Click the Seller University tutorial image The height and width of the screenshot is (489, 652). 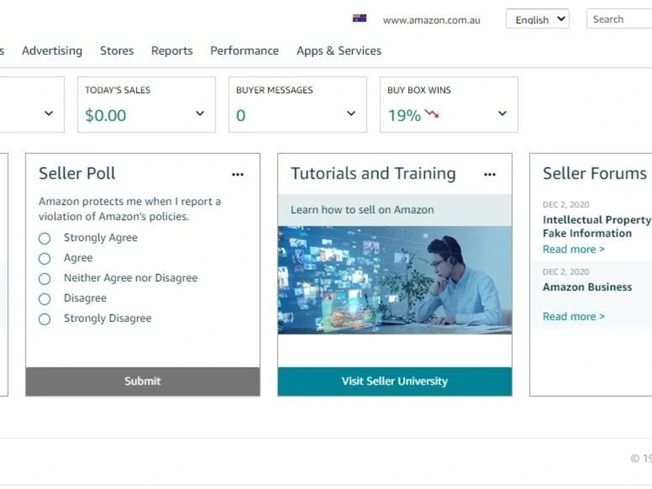pyautogui.click(x=394, y=280)
